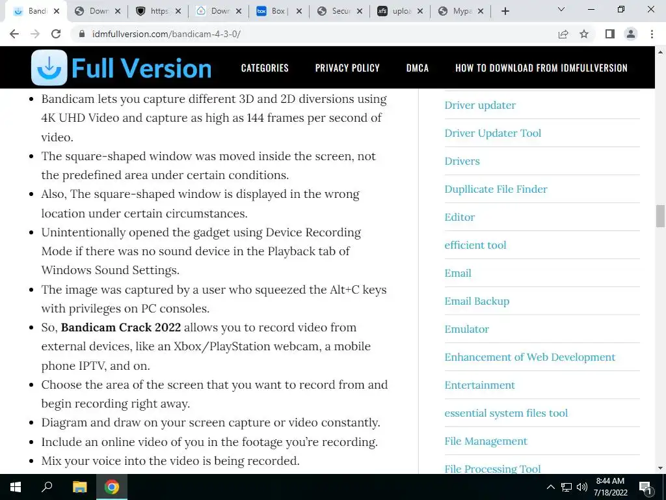Close the Bandicam tab
This screenshot has width=666, height=500.
coord(57,12)
